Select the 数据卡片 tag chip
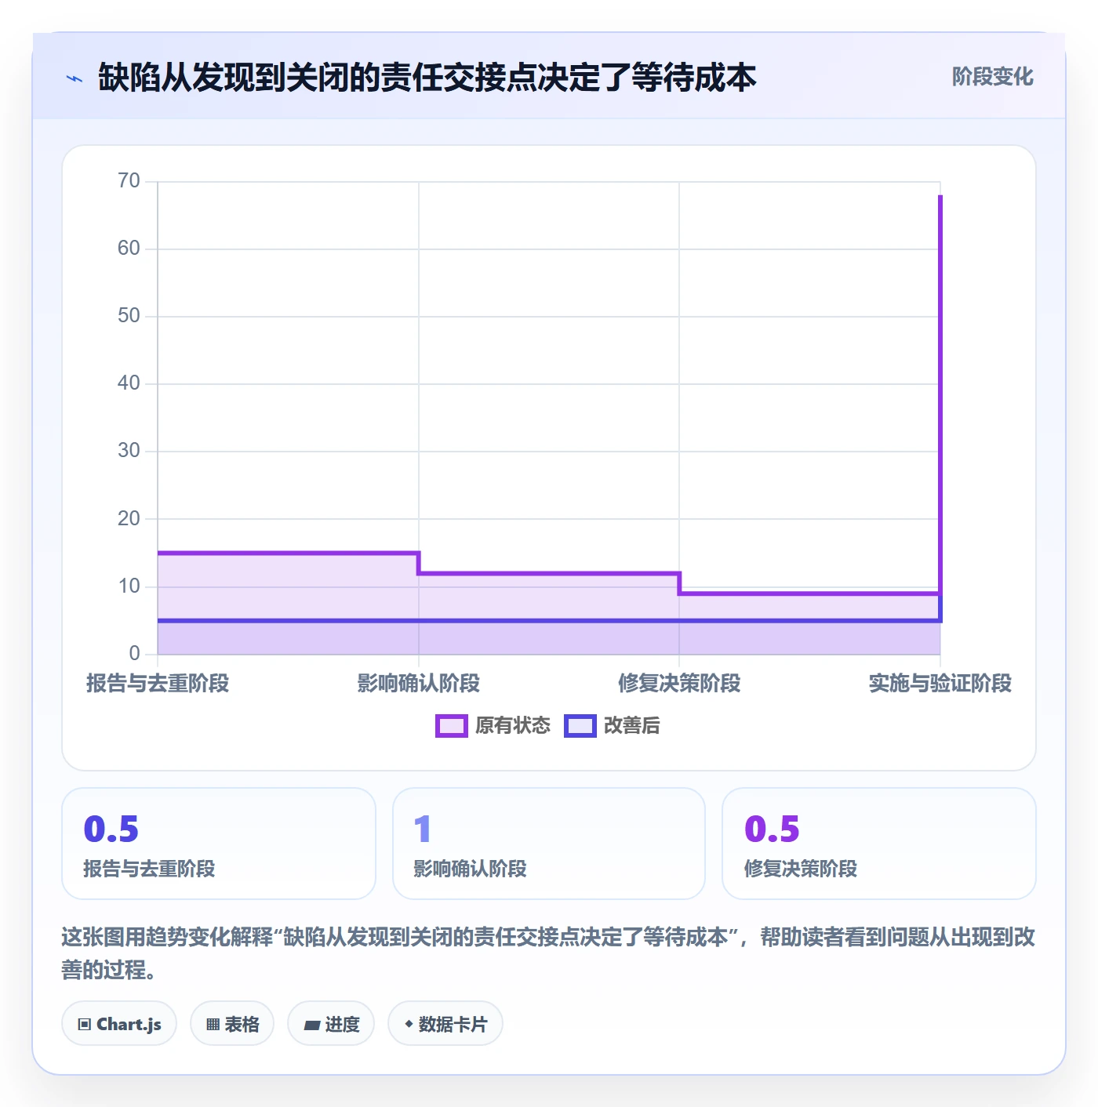 [x=445, y=1023]
